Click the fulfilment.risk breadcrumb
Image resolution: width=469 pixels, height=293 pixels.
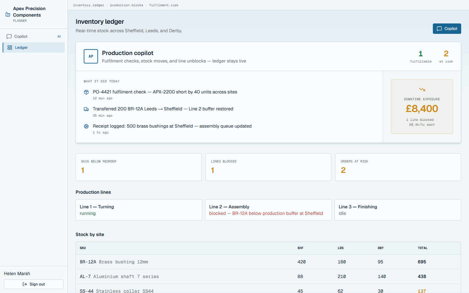point(164,5)
